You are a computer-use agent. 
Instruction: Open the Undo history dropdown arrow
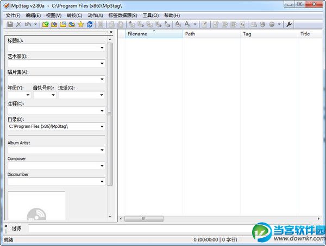pos(35,24)
